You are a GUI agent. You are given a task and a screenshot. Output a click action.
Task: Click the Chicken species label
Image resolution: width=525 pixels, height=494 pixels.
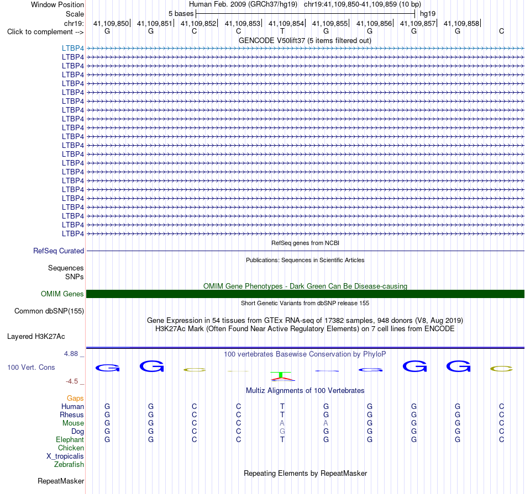[x=71, y=448]
